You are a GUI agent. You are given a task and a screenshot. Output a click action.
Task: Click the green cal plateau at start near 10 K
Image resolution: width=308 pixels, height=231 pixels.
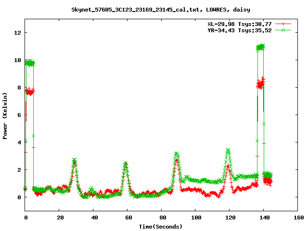point(30,63)
